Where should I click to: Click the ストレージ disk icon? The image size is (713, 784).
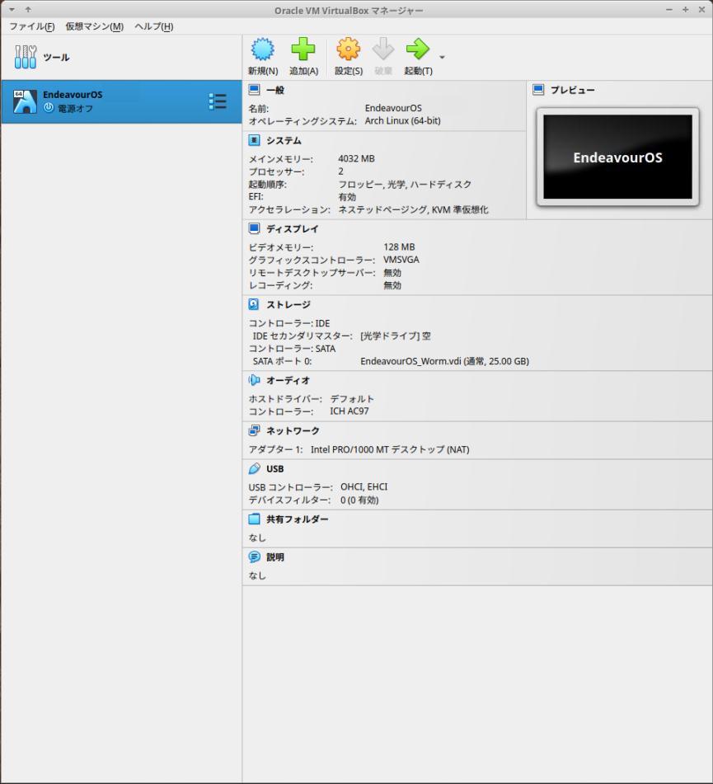(254, 304)
